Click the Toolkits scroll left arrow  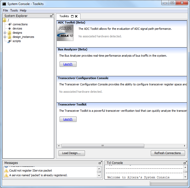[59, 146]
